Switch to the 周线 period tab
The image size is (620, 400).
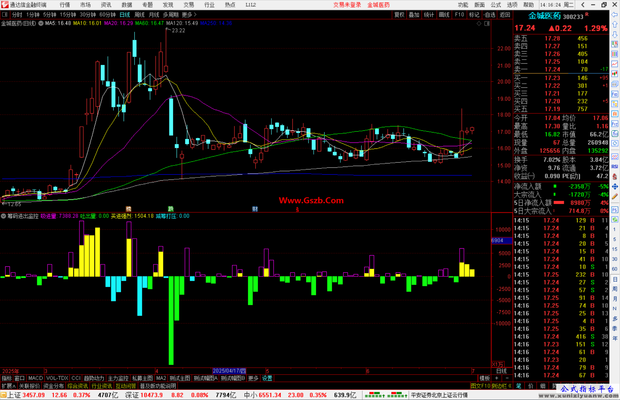[x=139, y=15]
